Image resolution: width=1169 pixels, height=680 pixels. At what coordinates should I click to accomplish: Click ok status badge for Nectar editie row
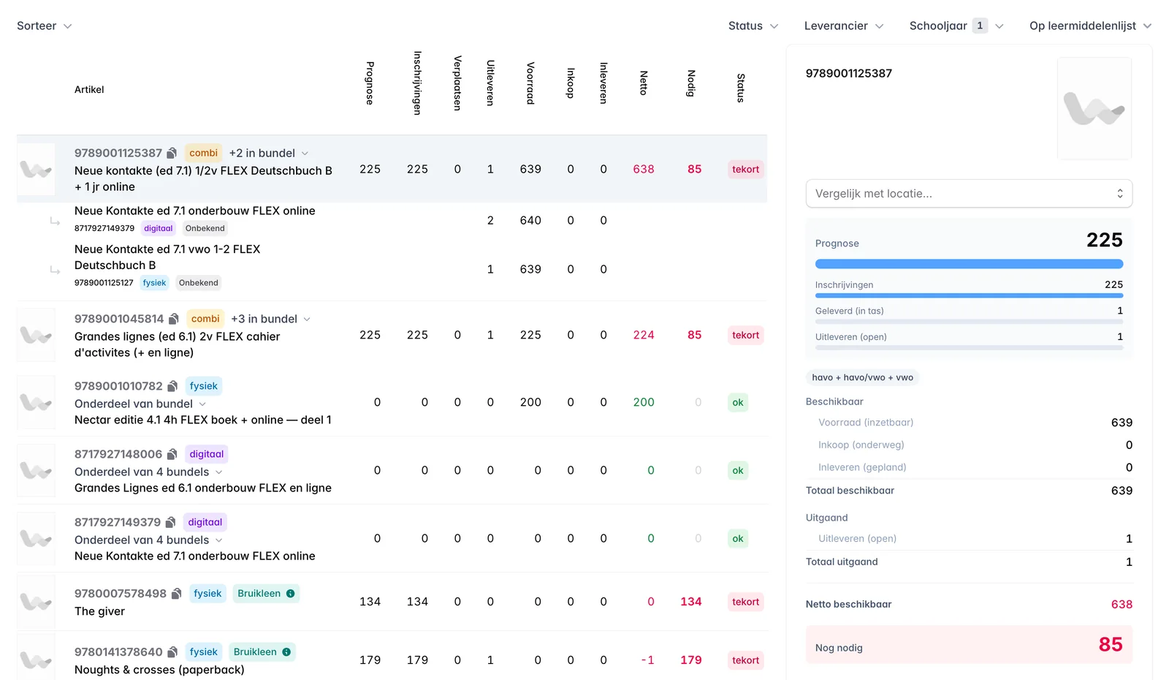coord(738,402)
